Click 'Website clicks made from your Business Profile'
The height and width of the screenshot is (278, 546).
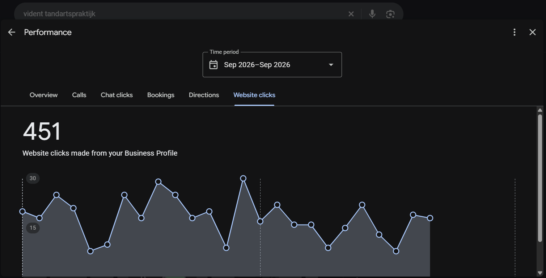pos(100,153)
